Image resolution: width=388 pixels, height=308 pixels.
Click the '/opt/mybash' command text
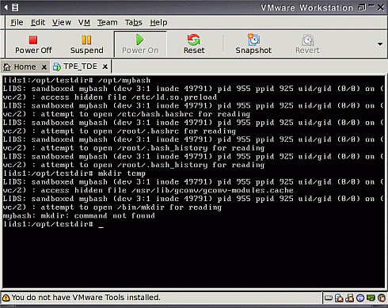click(x=124, y=80)
